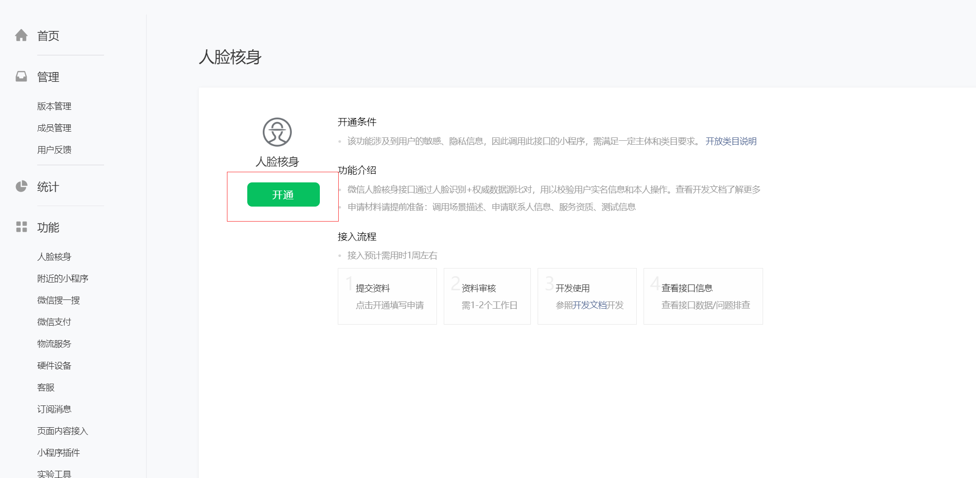The image size is (976, 478).
Task: Click the green 开通 button
Action: pyautogui.click(x=284, y=194)
